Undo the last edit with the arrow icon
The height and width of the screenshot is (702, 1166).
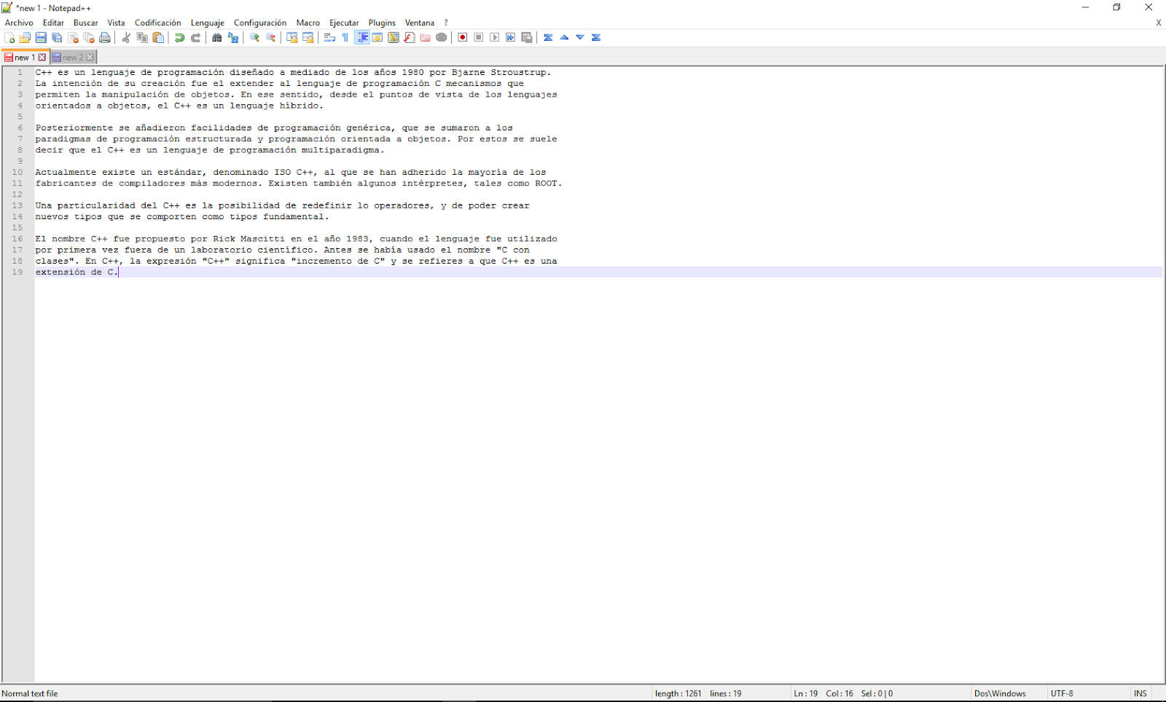coord(180,37)
